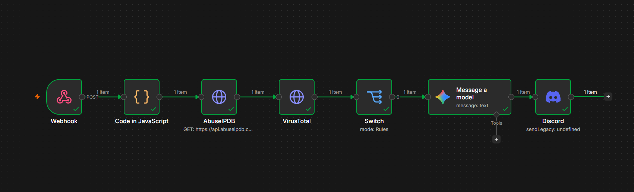Add a node after Discord output

coord(608,97)
